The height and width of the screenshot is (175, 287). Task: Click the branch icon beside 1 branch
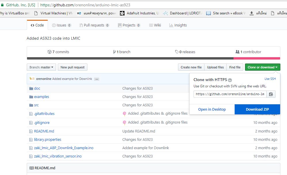tap(114, 52)
